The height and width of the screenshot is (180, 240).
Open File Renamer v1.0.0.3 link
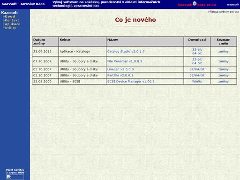[x=125, y=61]
